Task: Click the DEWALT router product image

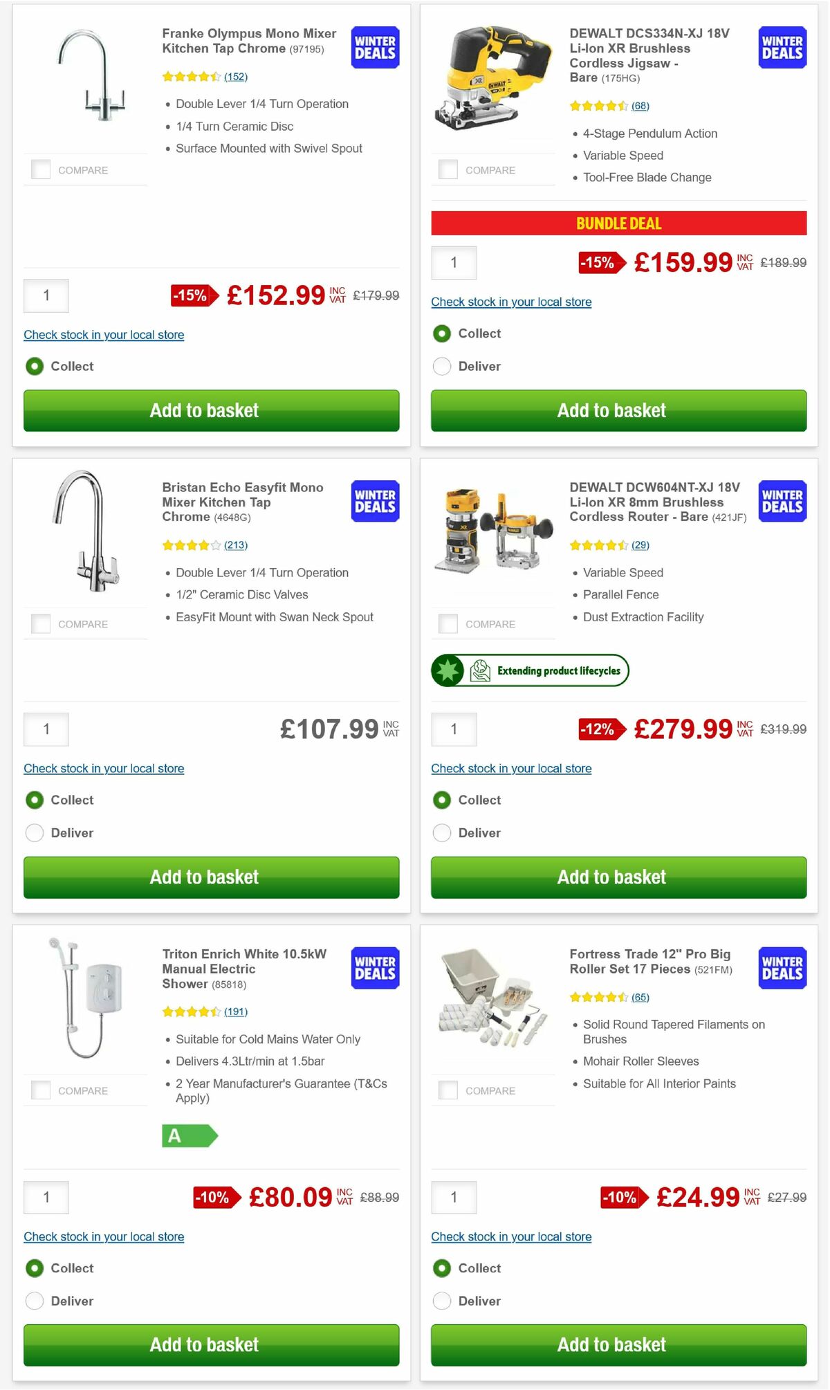Action: coord(493,530)
